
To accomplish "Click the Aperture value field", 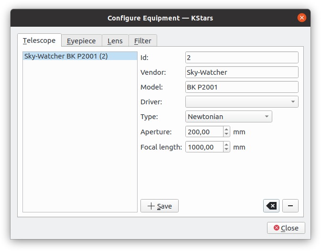I will point(204,131).
